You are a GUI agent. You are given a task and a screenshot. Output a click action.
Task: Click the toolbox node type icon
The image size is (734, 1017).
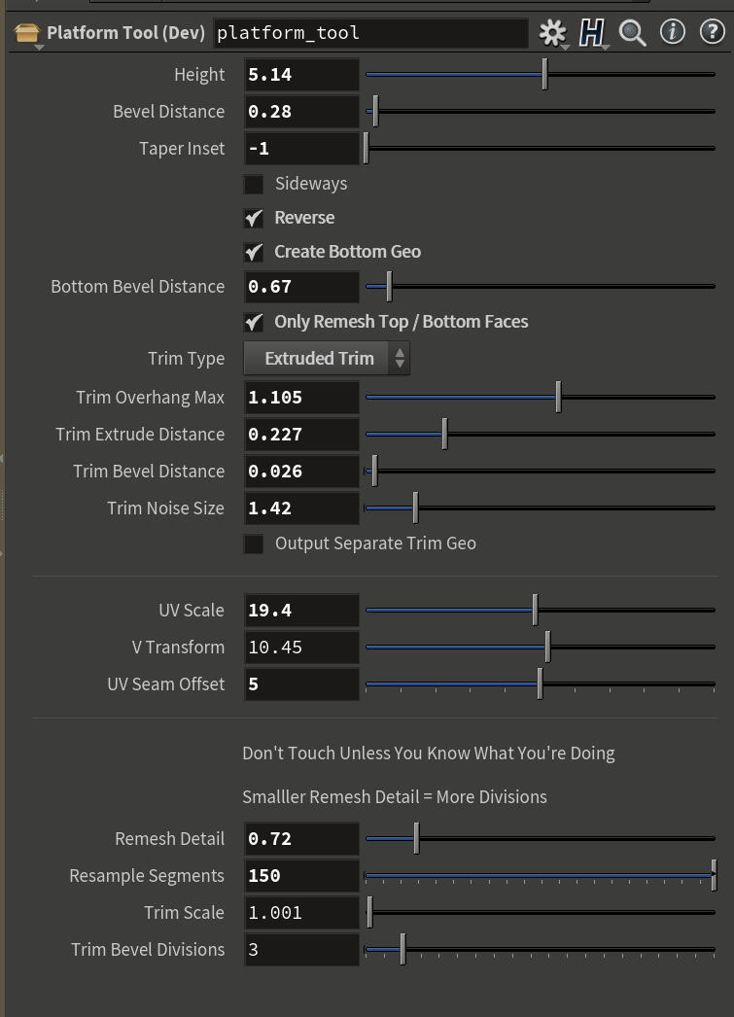(x=26, y=32)
